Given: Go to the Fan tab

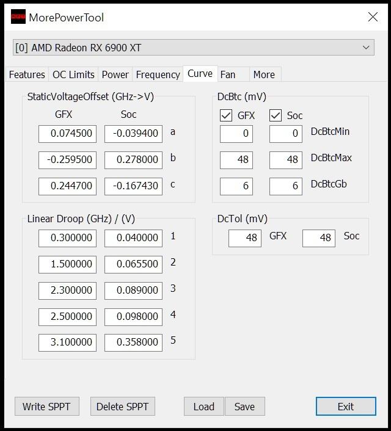Looking at the screenshot, I should (x=233, y=74).
